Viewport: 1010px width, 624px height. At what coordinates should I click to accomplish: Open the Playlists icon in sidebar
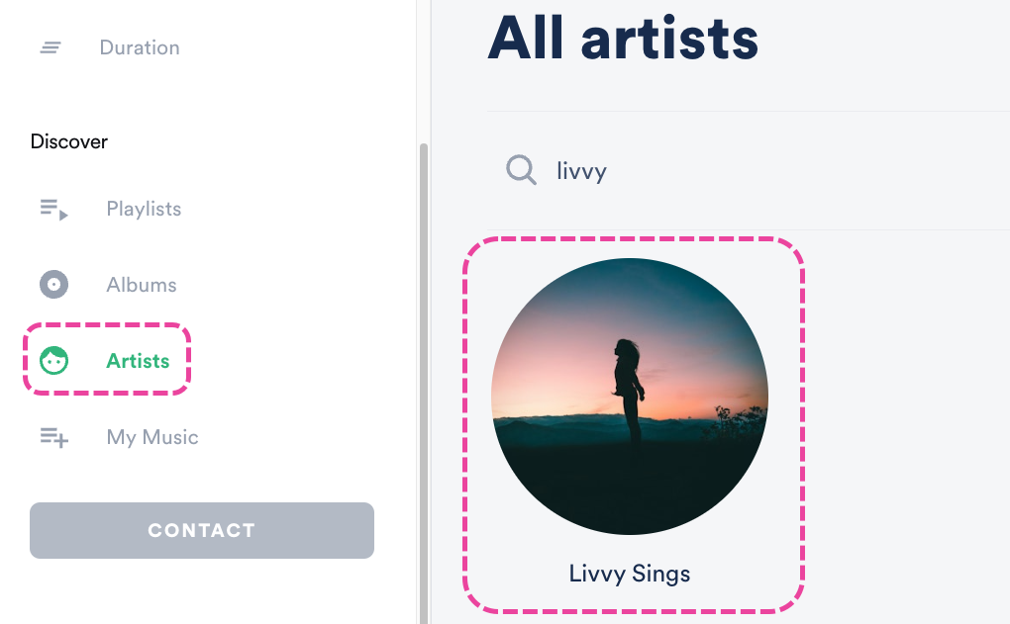[x=53, y=209]
